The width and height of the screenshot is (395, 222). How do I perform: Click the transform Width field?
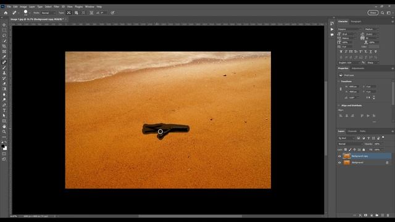tap(353, 86)
